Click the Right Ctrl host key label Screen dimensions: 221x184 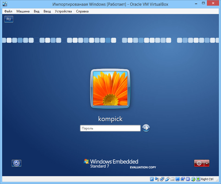(x=207, y=179)
